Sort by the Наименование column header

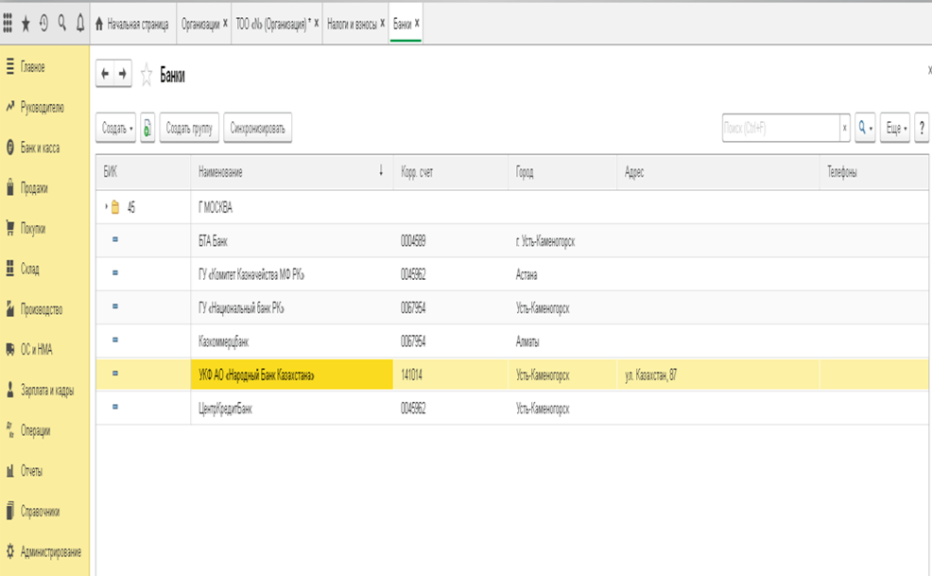(284, 173)
